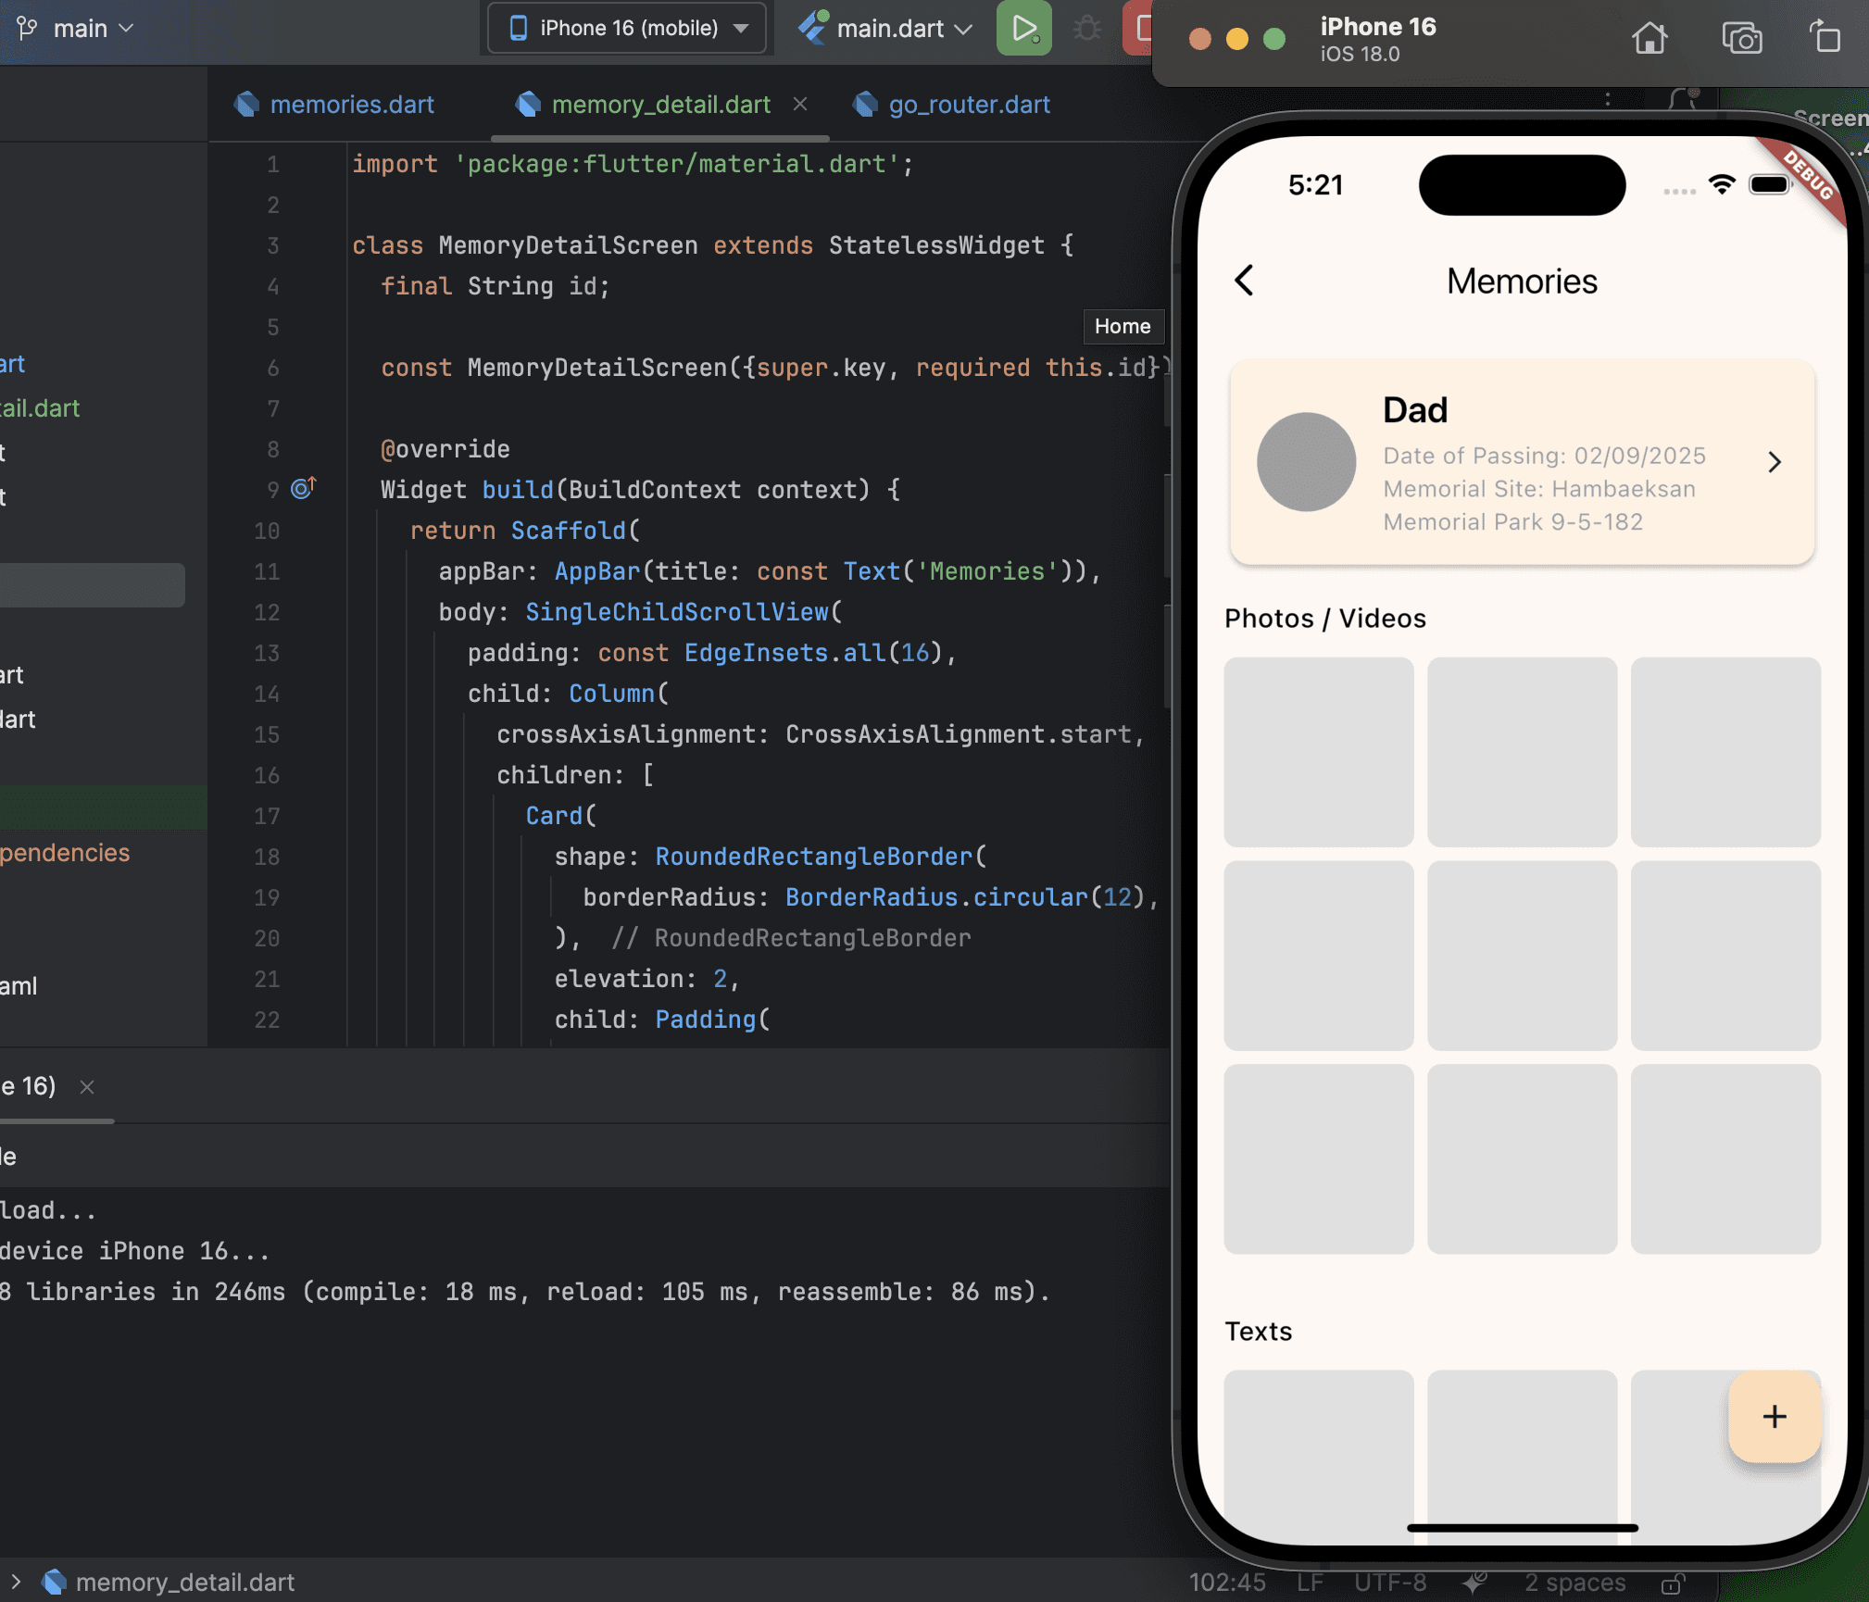Open the main.dart run configuration dropdown
The height and width of the screenshot is (1602, 1869).
[x=887, y=29]
